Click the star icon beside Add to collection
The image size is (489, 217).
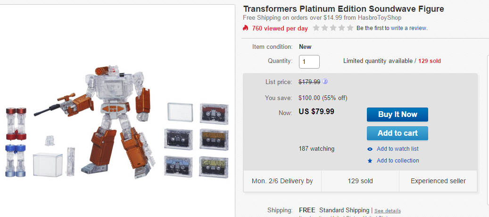[x=370, y=161]
